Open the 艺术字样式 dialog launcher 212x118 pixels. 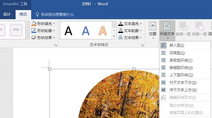click(142, 45)
